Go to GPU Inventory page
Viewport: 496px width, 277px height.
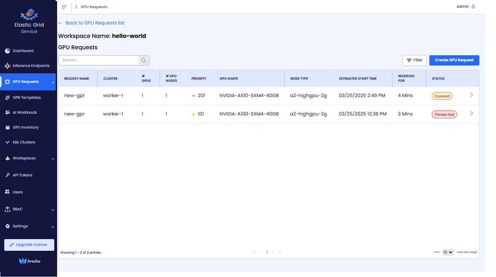click(26, 128)
